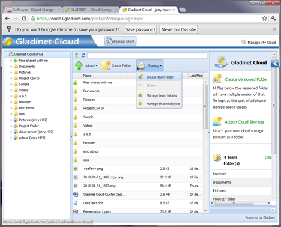The image size is (281, 227).
Task: Switch to GLADINET Cloud Storage tab
Action: coord(91,10)
